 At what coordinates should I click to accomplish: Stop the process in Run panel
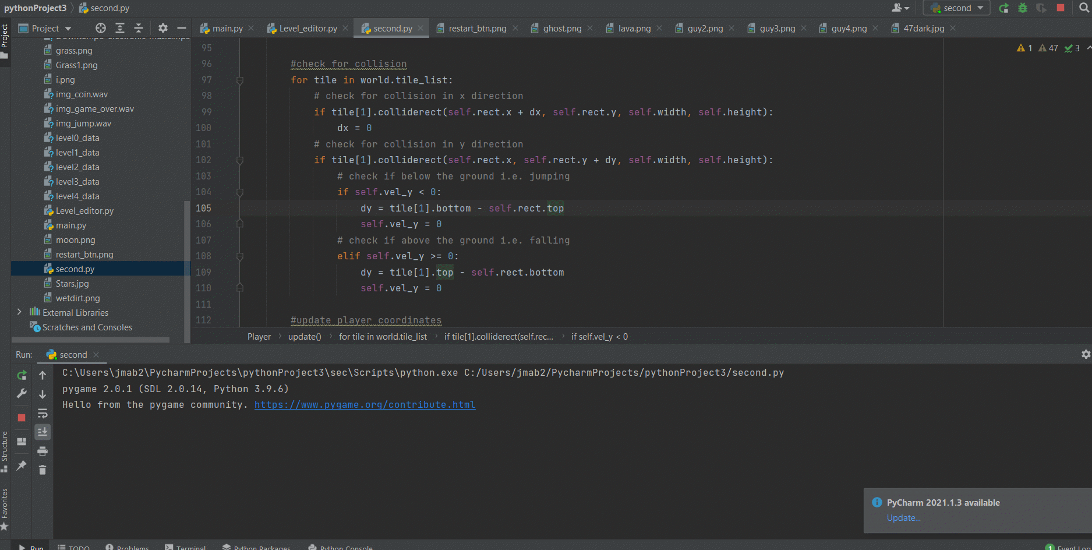22,418
